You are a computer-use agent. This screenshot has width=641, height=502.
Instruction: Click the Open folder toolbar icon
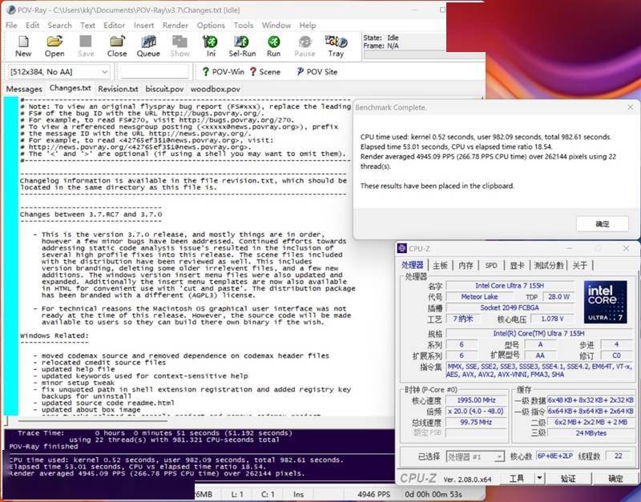[54, 42]
